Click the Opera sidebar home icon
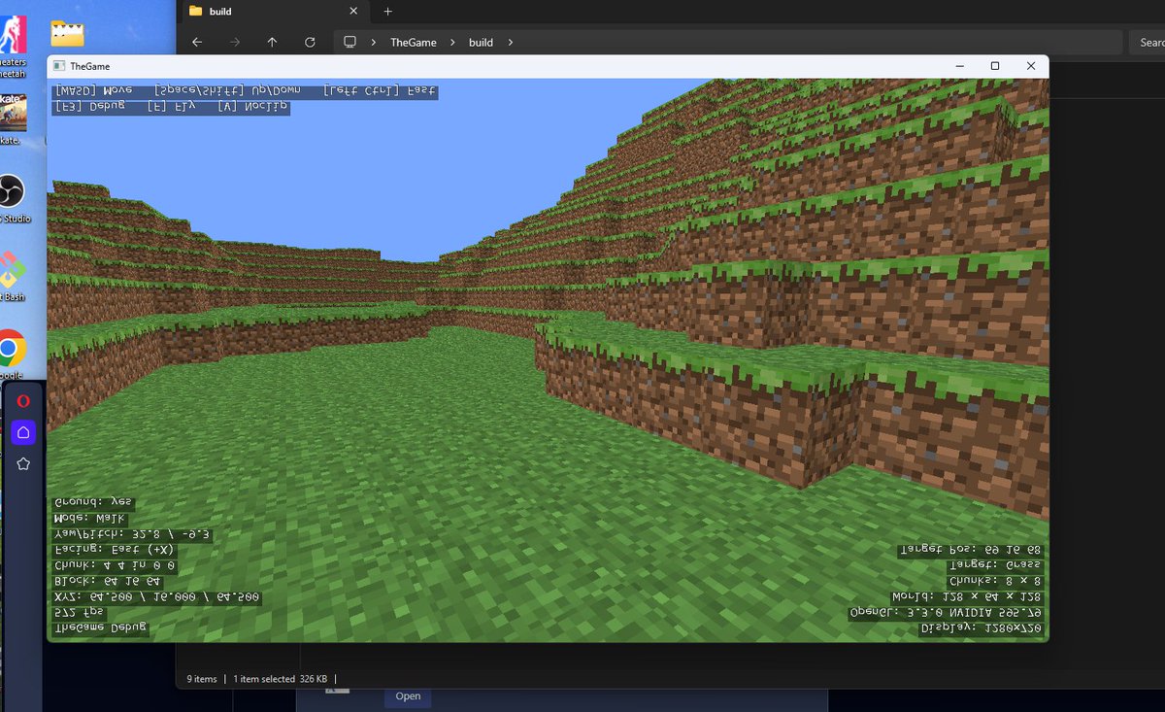 point(23,432)
